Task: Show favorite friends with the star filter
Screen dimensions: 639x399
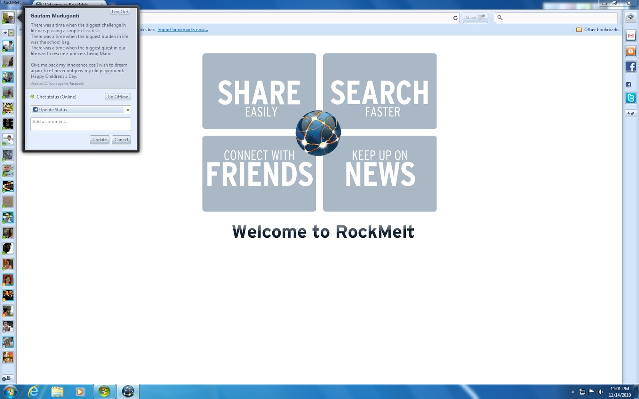Action: (5, 33)
